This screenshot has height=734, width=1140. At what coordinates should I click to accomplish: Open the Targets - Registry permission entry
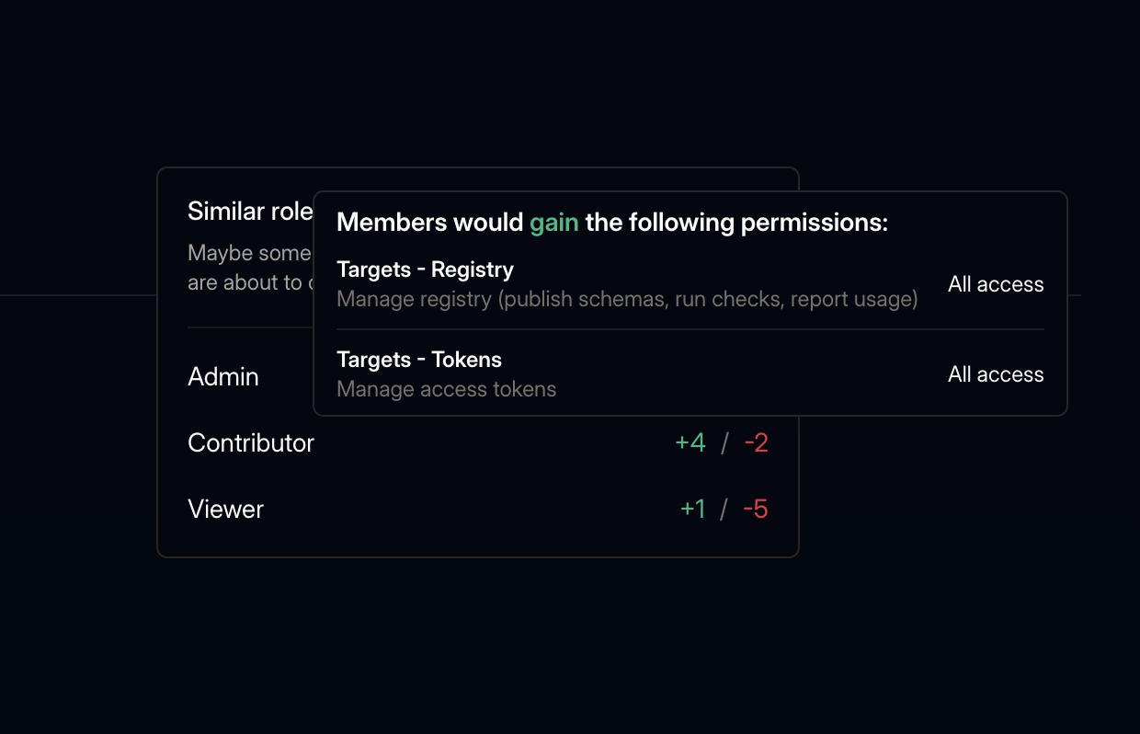[425, 270]
